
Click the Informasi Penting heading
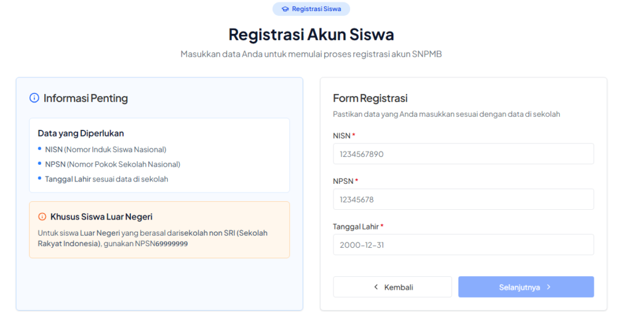coord(86,98)
